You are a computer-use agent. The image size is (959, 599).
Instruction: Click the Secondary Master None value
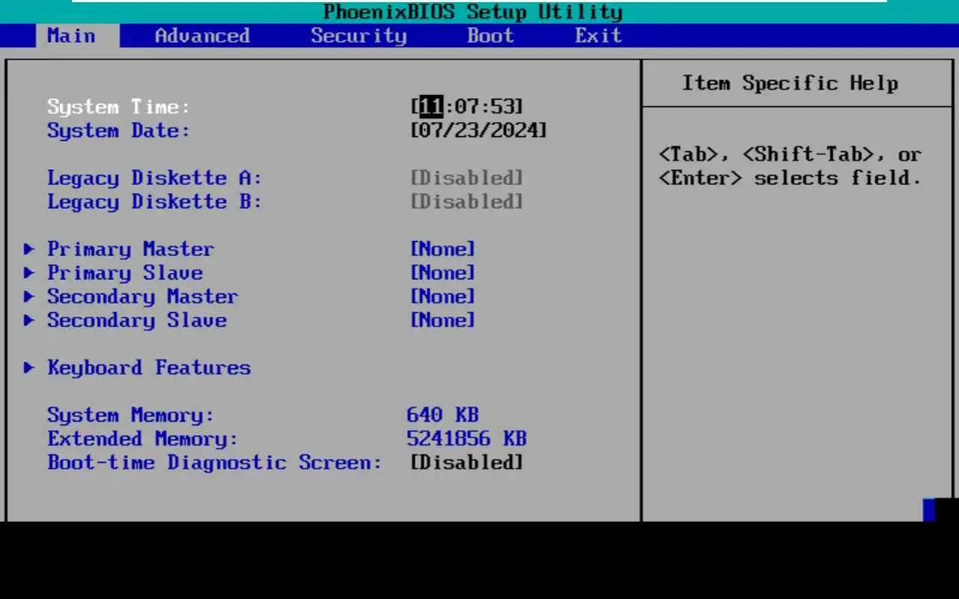click(443, 297)
